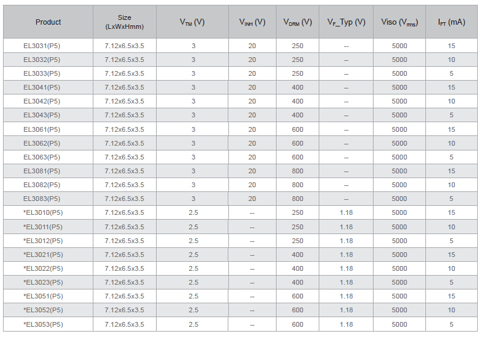The height and width of the screenshot is (337, 482).
Task: Sort by the IFT (mA) column header
Action: [x=451, y=22]
